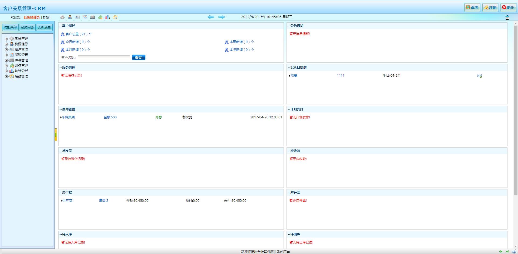
Task: Expand the 系统管理 tree node
Action: point(6,39)
